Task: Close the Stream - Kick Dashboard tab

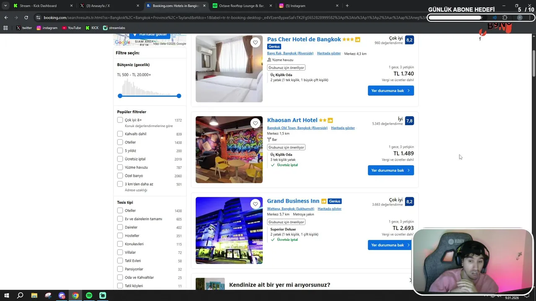Action: point(72,6)
